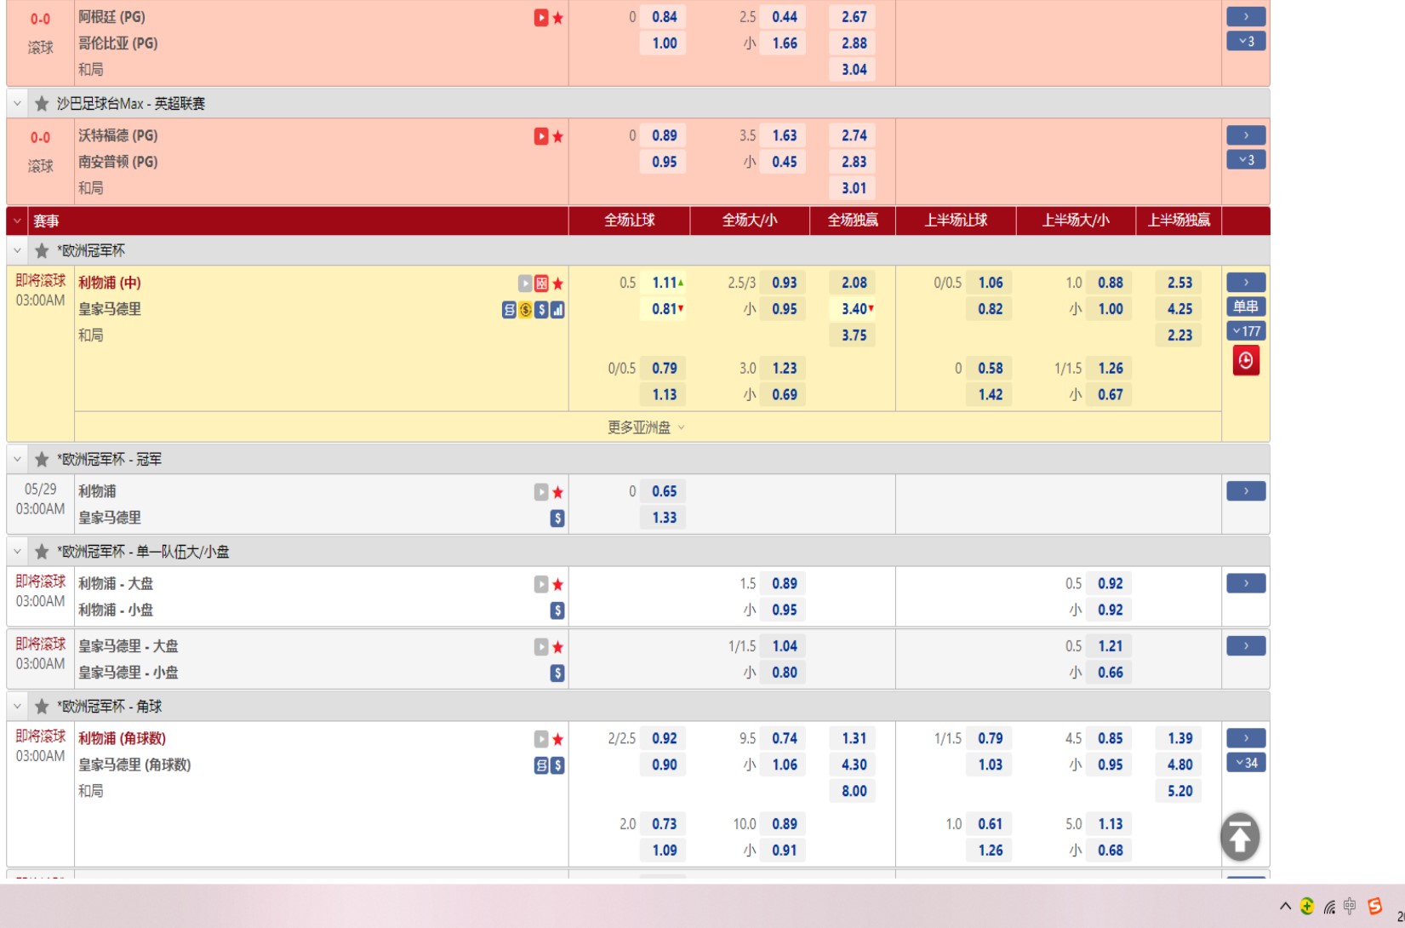Collapse the 沙巴足球台Max - 英超联赛 section
The width and height of the screenshot is (1405, 928).
click(17, 104)
